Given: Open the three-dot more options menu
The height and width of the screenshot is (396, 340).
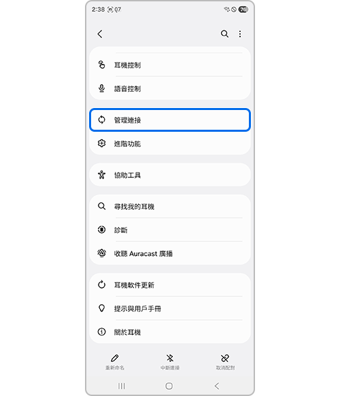Looking at the screenshot, I should pyautogui.click(x=240, y=34).
